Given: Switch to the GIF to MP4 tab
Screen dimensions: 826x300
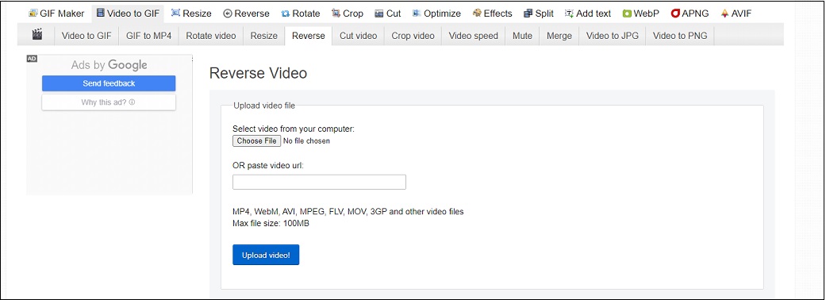Looking at the screenshot, I should [x=148, y=36].
